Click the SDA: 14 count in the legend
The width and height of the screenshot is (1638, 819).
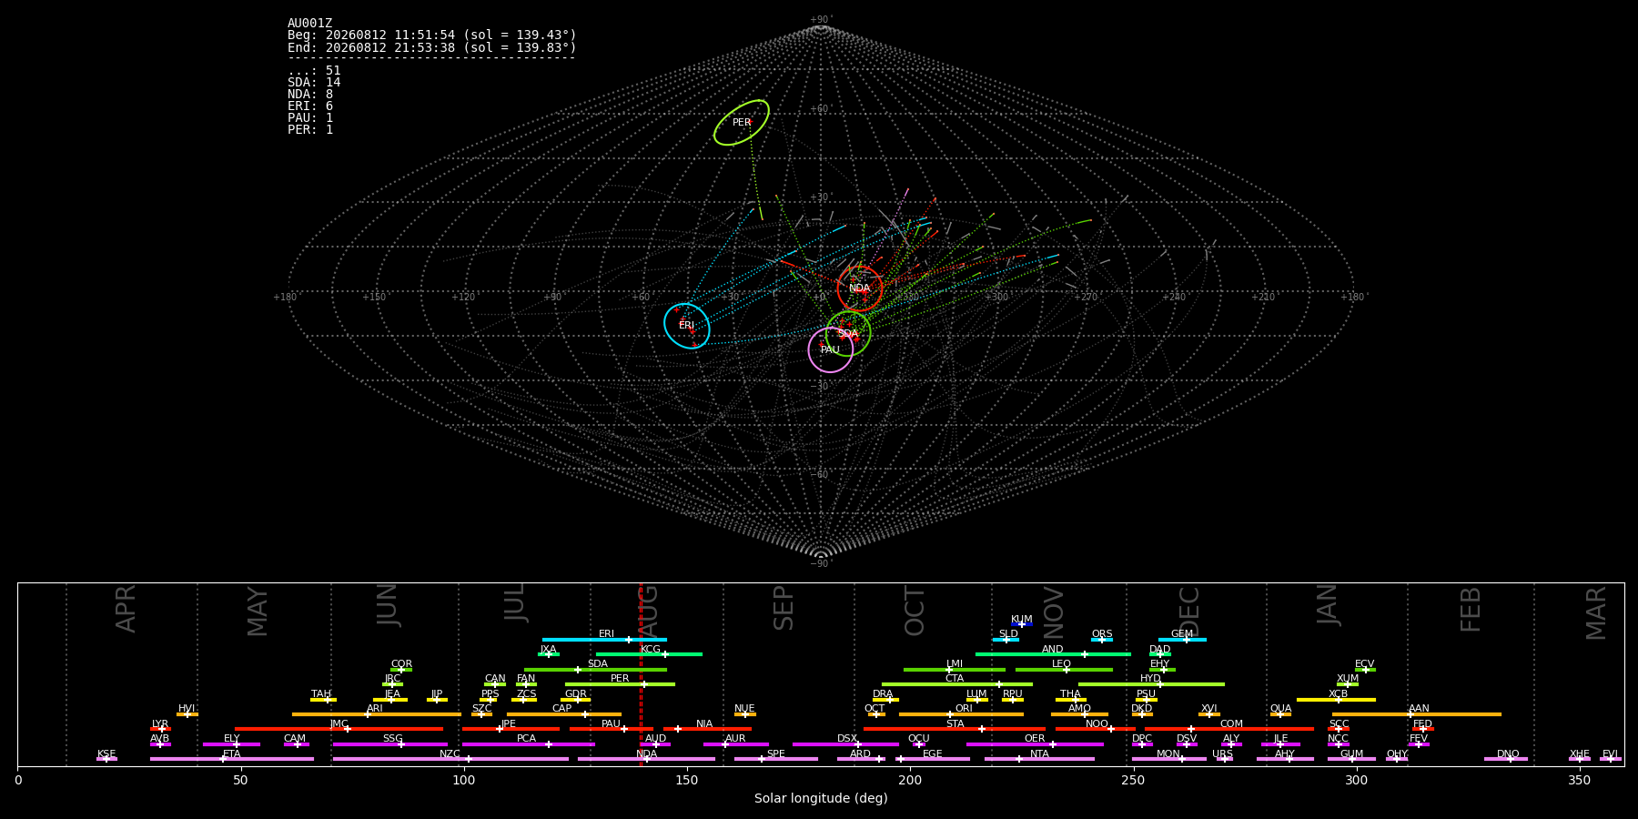(314, 83)
